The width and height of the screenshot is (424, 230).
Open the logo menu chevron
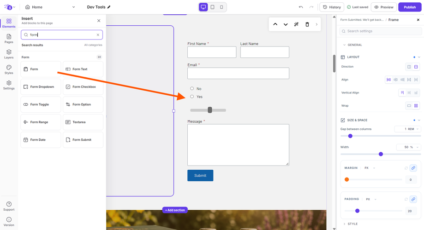click(14, 7)
